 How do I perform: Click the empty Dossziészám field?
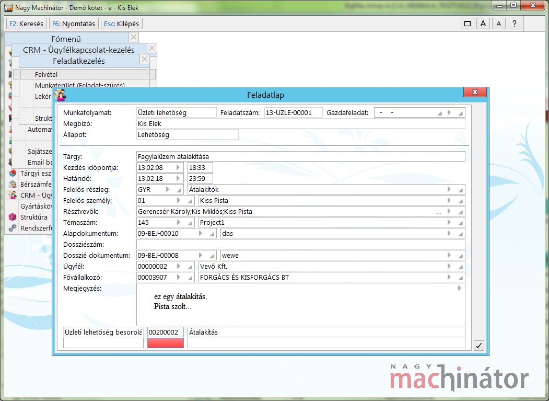(300, 244)
